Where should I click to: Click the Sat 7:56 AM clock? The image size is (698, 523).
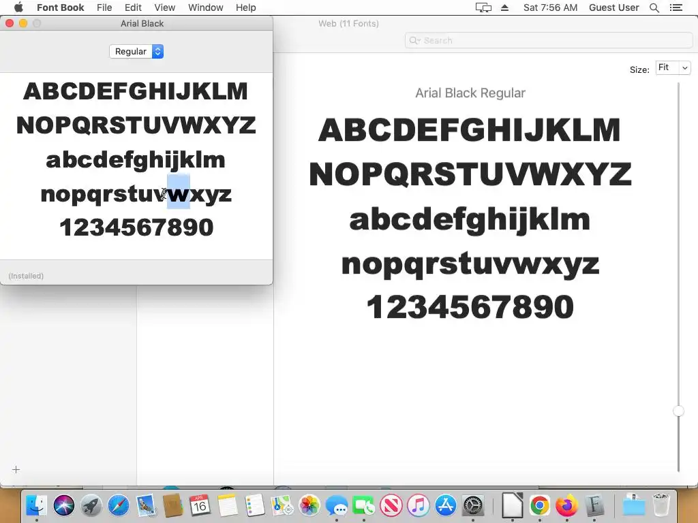tap(550, 7)
